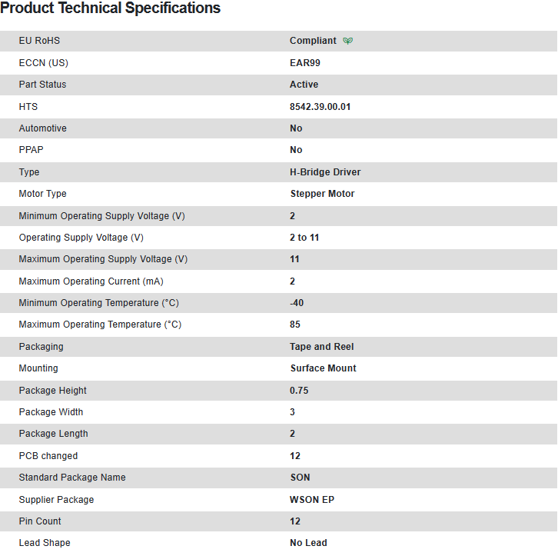Click the minimum operating temperature value -40
Screen dimensions: 558x556
point(297,303)
